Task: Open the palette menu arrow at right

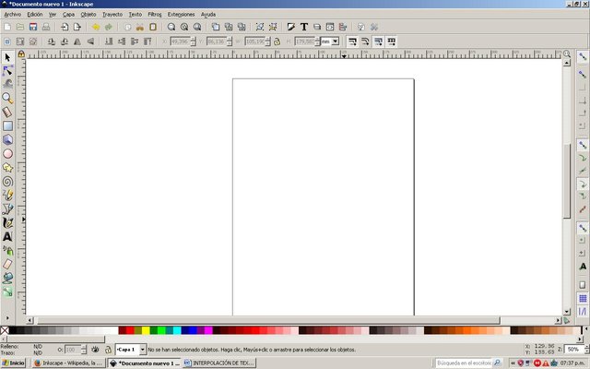Action: click(586, 330)
